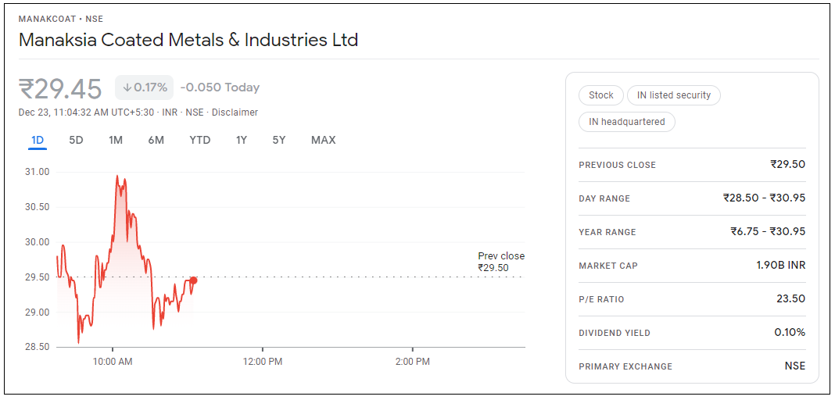Show the MAX chart range
835x400 pixels.
323,141
